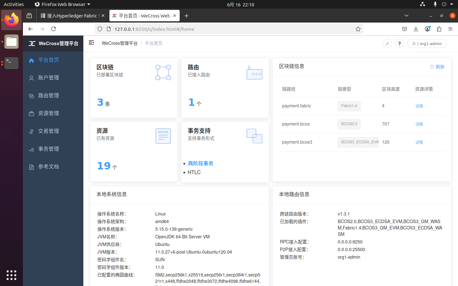Click the blockchain nodes icon on 区块链 card

[x=163, y=72]
